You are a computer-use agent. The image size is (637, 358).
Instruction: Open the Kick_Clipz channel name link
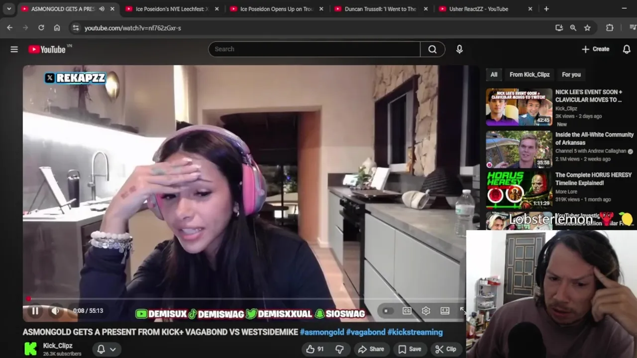(58, 346)
